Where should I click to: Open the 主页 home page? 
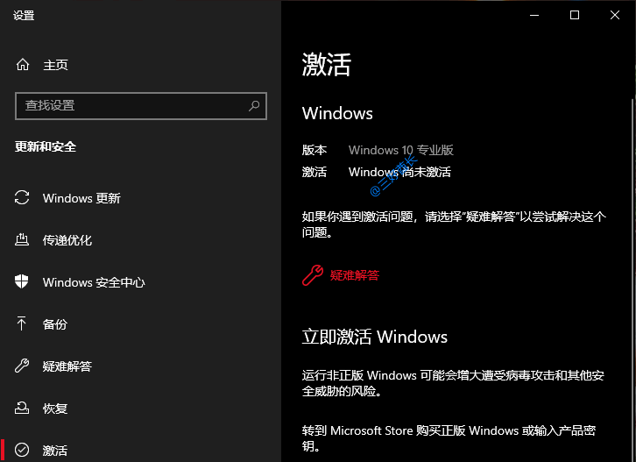(x=55, y=65)
